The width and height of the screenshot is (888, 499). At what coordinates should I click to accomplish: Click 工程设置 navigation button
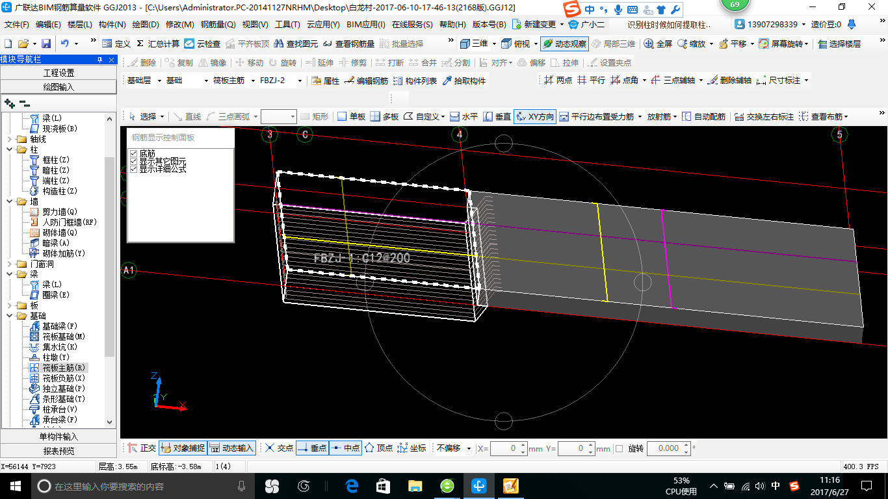(59, 73)
